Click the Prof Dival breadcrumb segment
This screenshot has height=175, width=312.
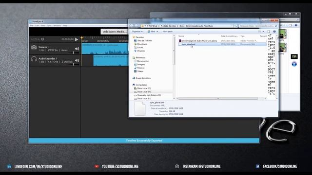[x=153, y=26]
